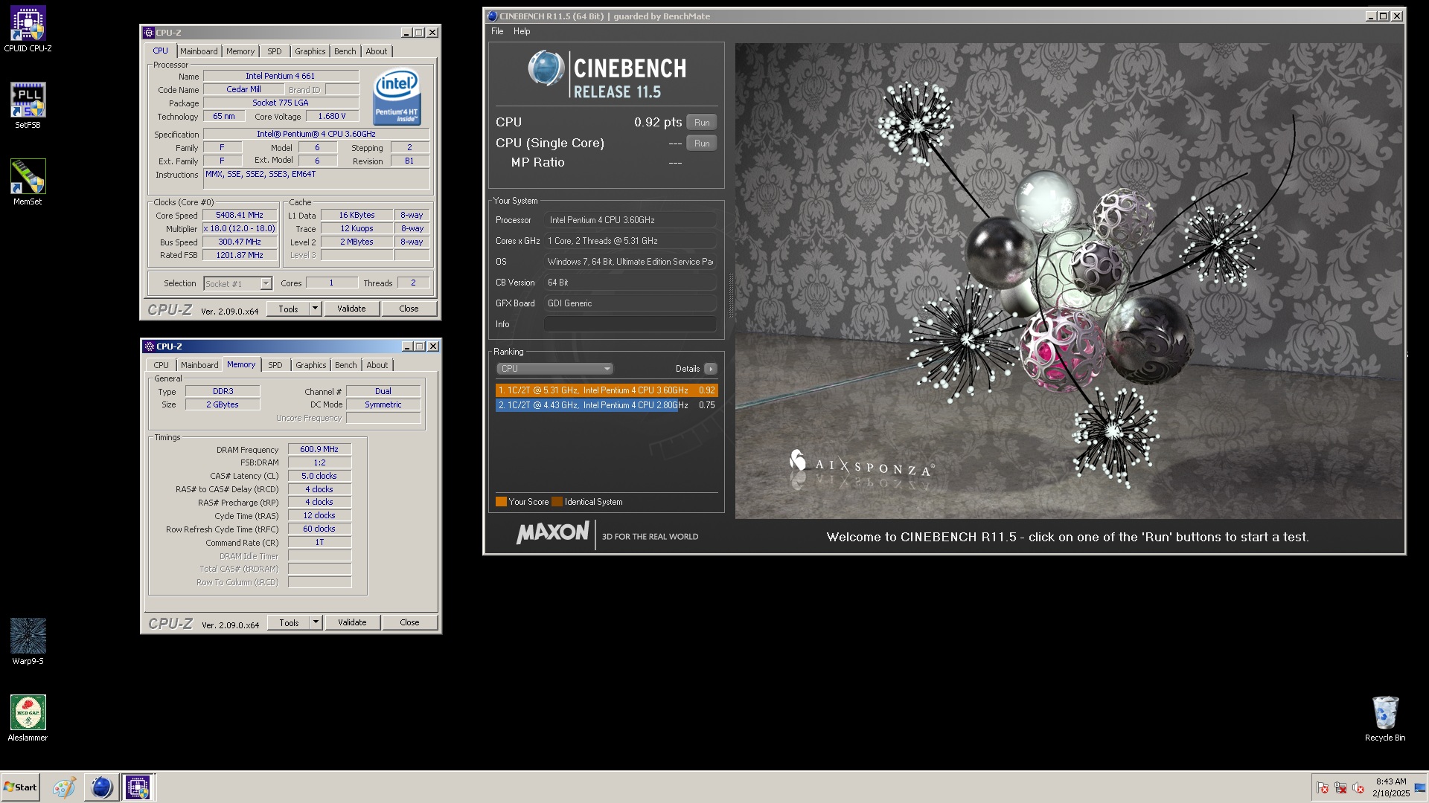Click the rendered spheres image in Cinebench
Viewport: 1429px width, 803px height.
pos(1069,281)
